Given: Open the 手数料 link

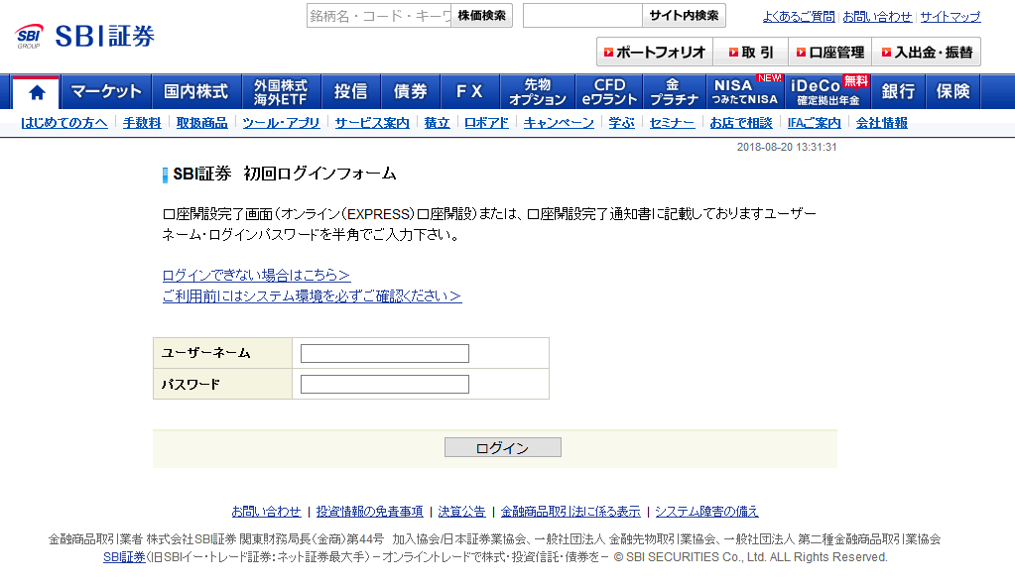Looking at the screenshot, I should click(142, 123).
